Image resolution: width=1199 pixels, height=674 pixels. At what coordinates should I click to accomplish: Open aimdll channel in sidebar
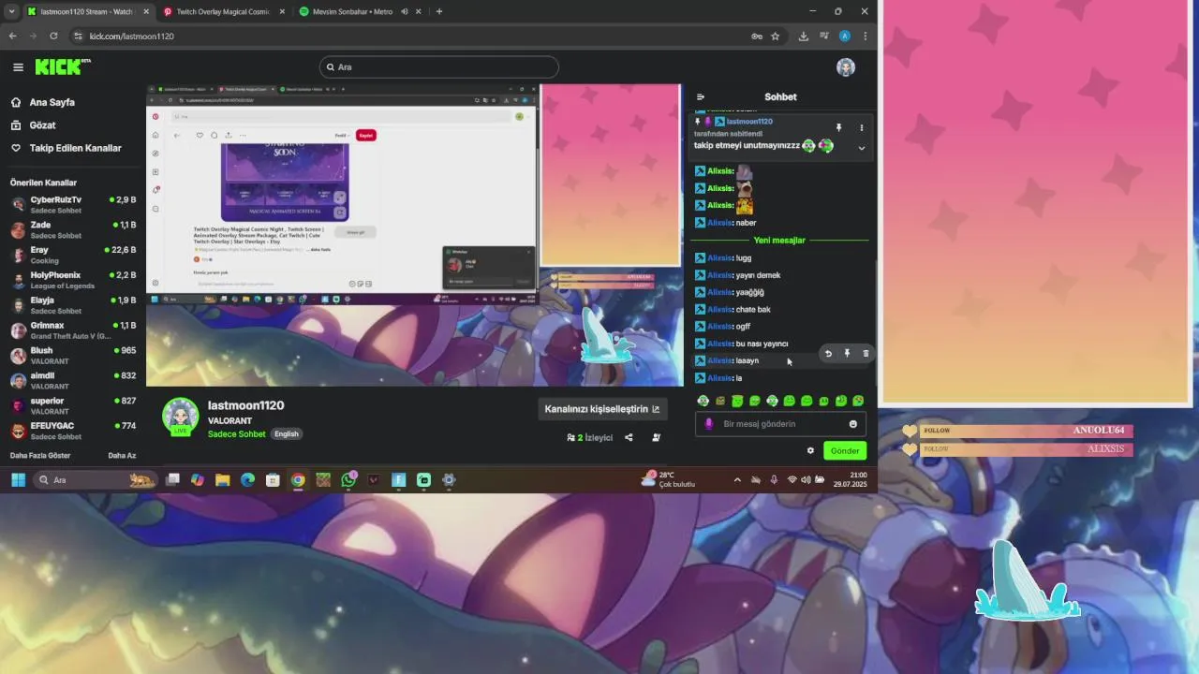(73, 380)
